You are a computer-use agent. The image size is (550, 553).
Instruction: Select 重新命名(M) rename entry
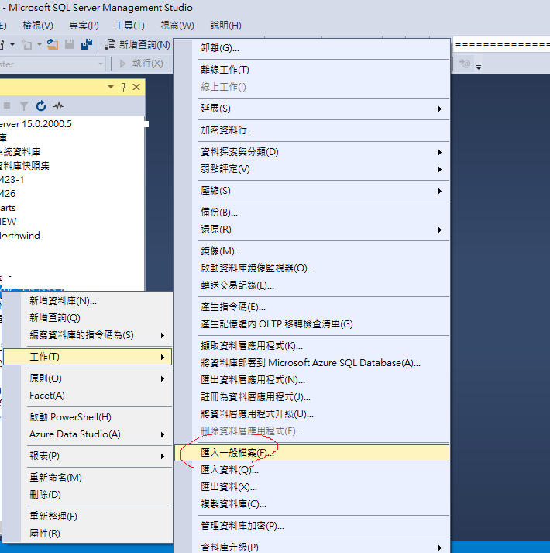[88, 478]
